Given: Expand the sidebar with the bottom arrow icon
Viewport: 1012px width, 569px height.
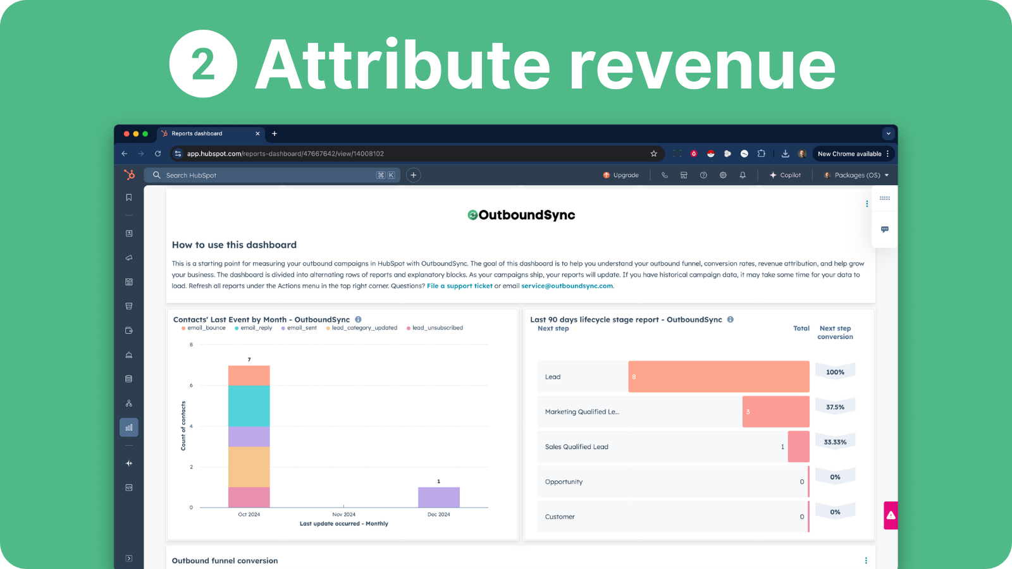Looking at the screenshot, I should point(129,558).
